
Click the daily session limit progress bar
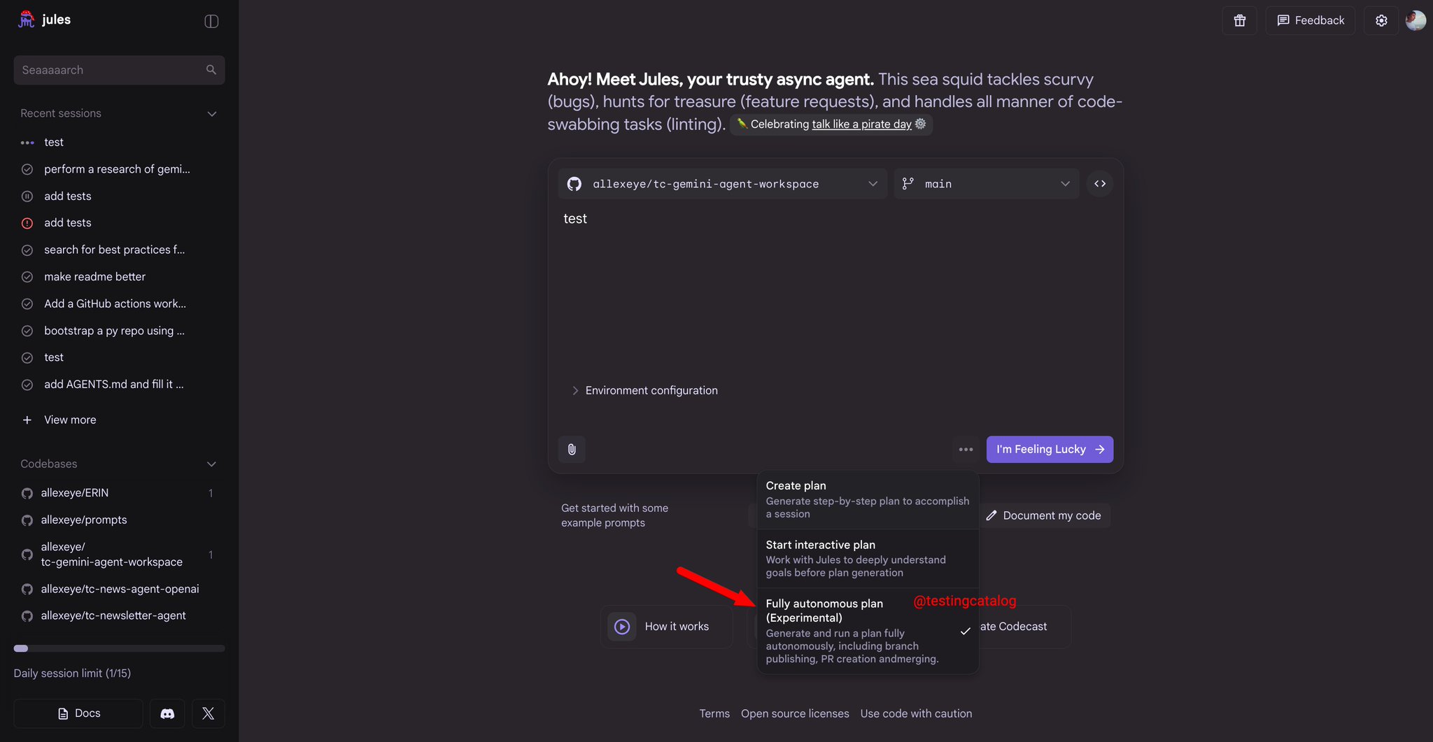pos(119,648)
